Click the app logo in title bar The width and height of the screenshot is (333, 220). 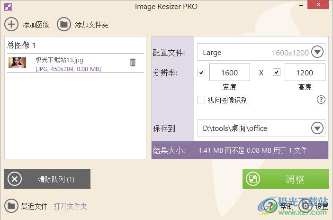8,7
